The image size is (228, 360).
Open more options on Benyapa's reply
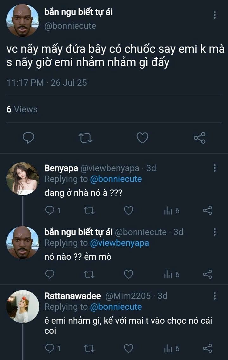pyautogui.click(x=215, y=168)
